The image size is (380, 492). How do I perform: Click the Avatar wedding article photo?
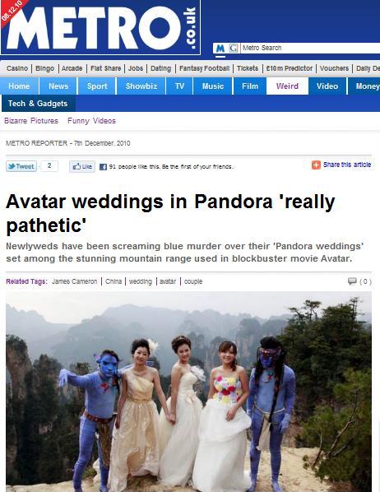[x=188, y=392]
